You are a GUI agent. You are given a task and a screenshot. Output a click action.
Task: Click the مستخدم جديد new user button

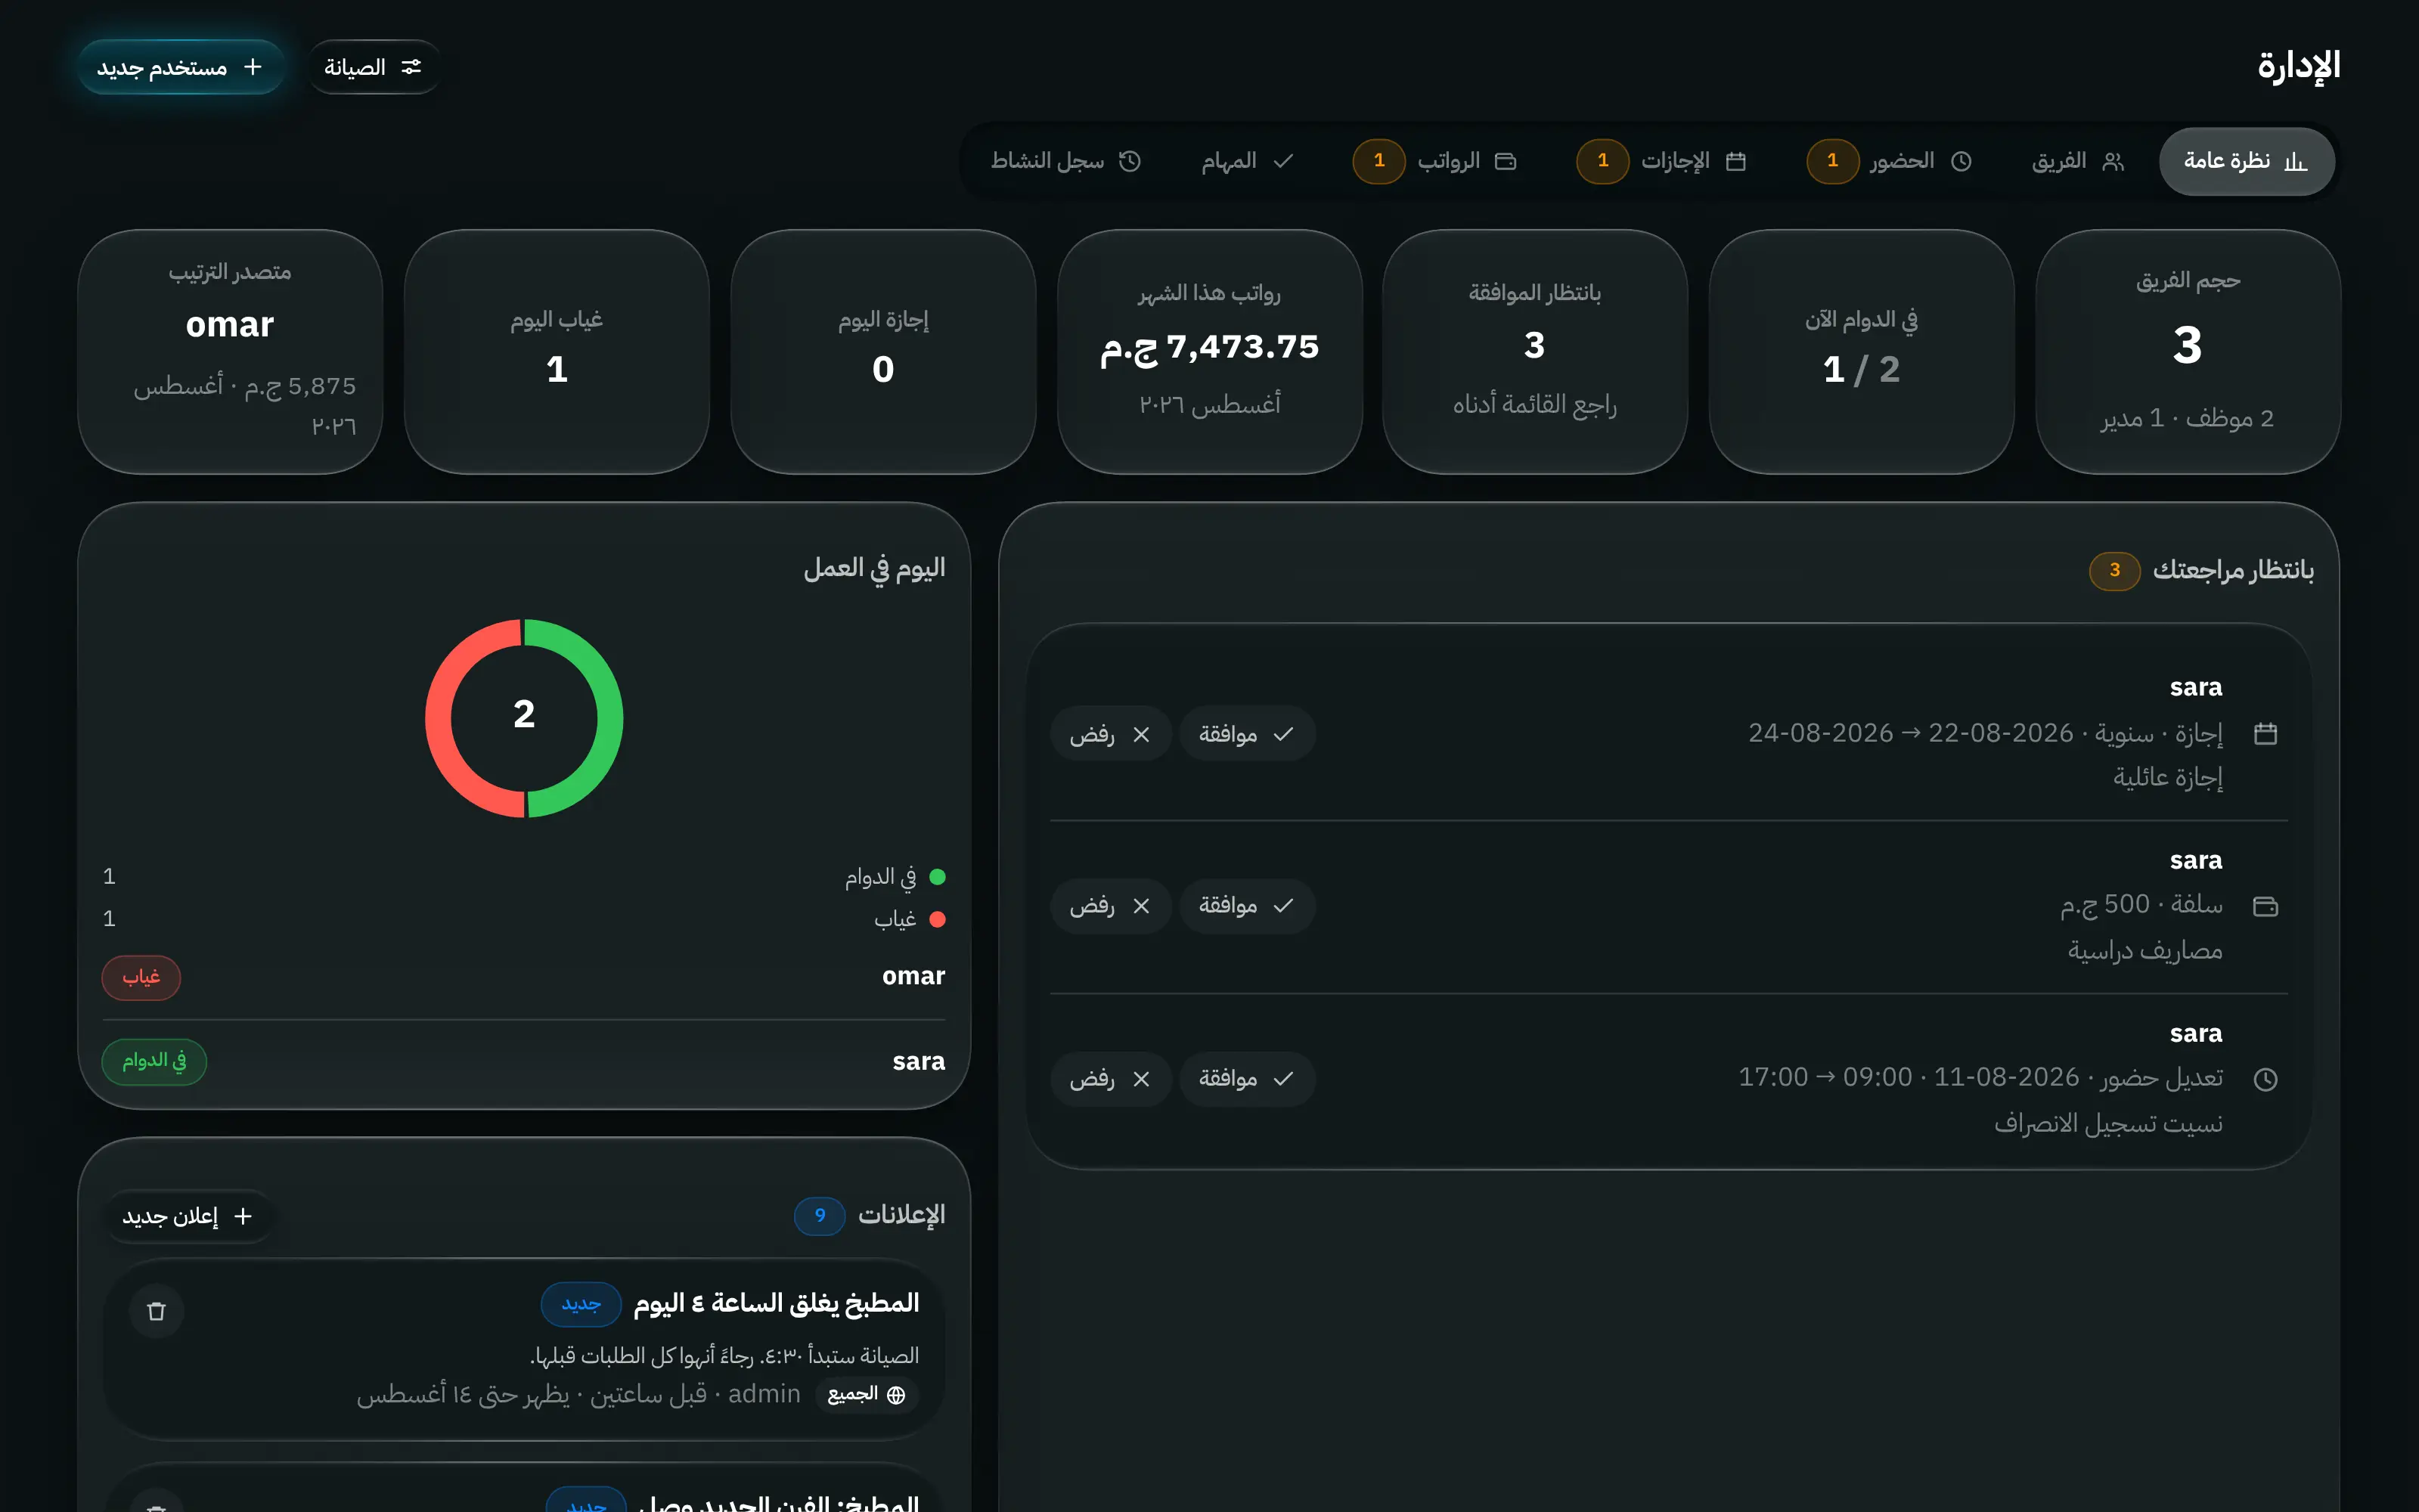(180, 67)
